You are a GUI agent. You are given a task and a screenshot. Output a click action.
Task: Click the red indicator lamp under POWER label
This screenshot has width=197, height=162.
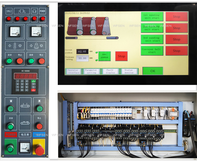click(x=43, y=19)
